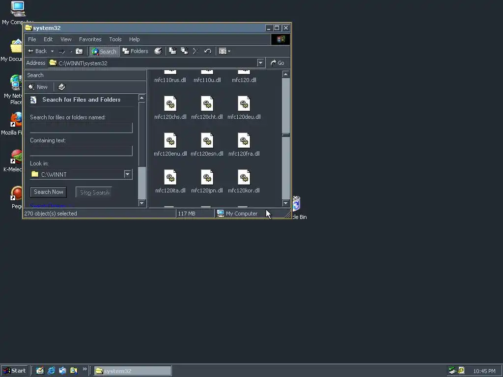Click the mfc120.dll file name
This screenshot has height=377, width=503.
[x=244, y=80]
